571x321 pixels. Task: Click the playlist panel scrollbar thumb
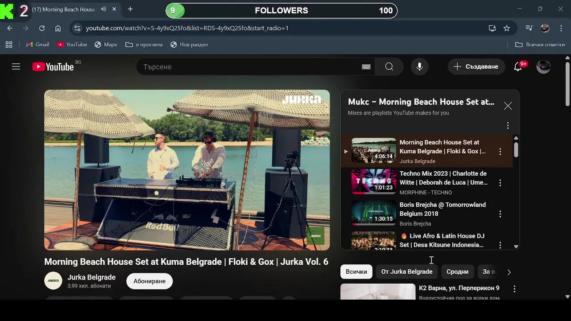point(516,149)
